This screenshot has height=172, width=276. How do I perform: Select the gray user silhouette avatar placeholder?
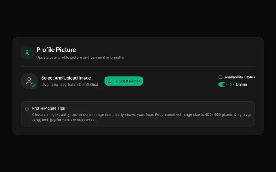(x=29, y=81)
